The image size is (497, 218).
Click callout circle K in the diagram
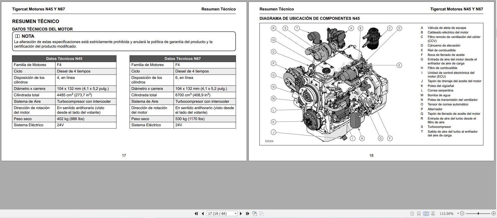[x=273, y=122]
